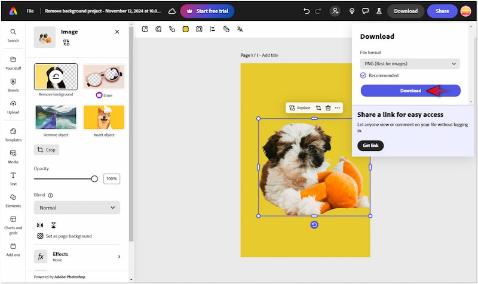Image resolution: width=478 pixels, height=284 pixels.
Task: Open the File menu
Action: pyautogui.click(x=30, y=11)
